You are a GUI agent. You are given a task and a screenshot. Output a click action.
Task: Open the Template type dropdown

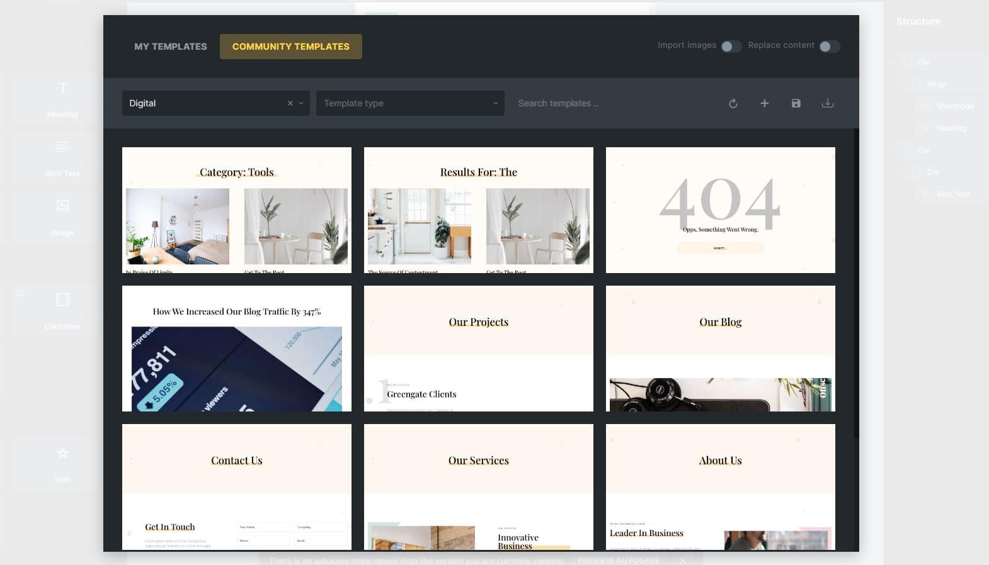tap(410, 103)
